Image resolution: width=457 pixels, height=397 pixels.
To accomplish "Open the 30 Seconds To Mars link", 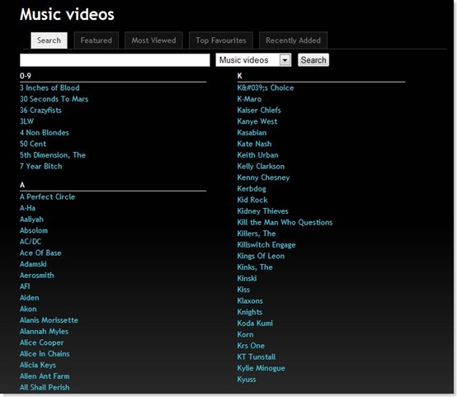I will pos(54,99).
